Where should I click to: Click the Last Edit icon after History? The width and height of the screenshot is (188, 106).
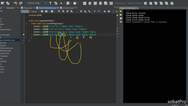pyautogui.click(x=42, y=11)
